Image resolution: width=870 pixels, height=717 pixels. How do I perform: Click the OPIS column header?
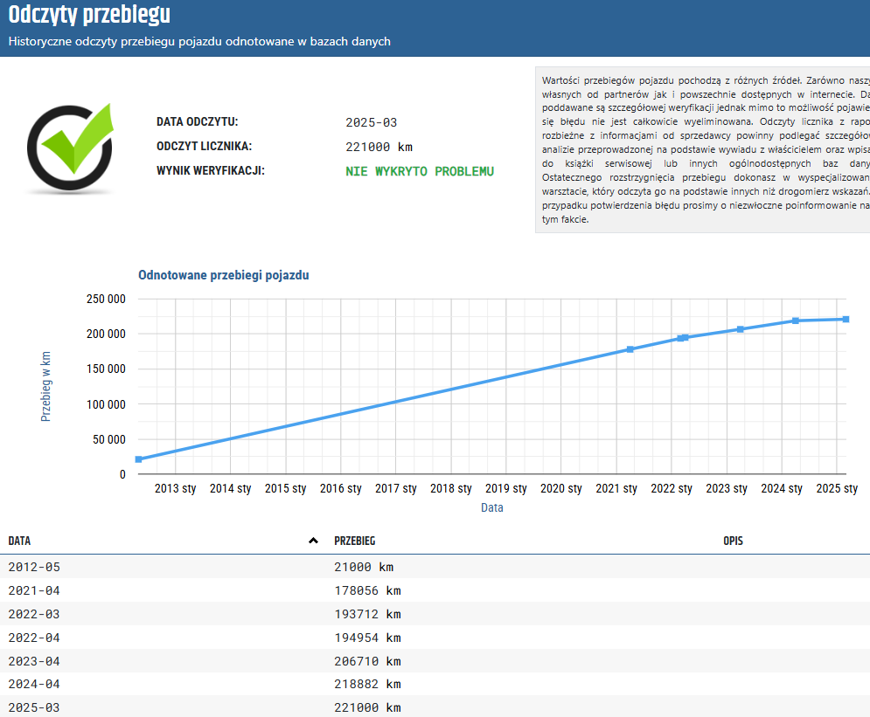(x=733, y=541)
